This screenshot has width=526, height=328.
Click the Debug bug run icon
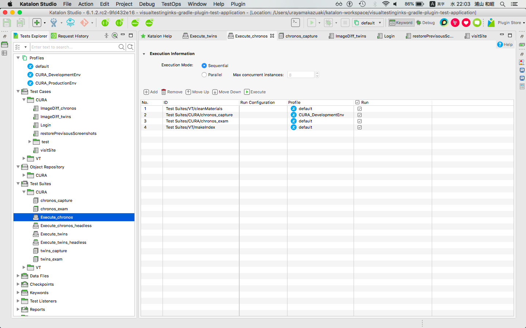coord(328,23)
